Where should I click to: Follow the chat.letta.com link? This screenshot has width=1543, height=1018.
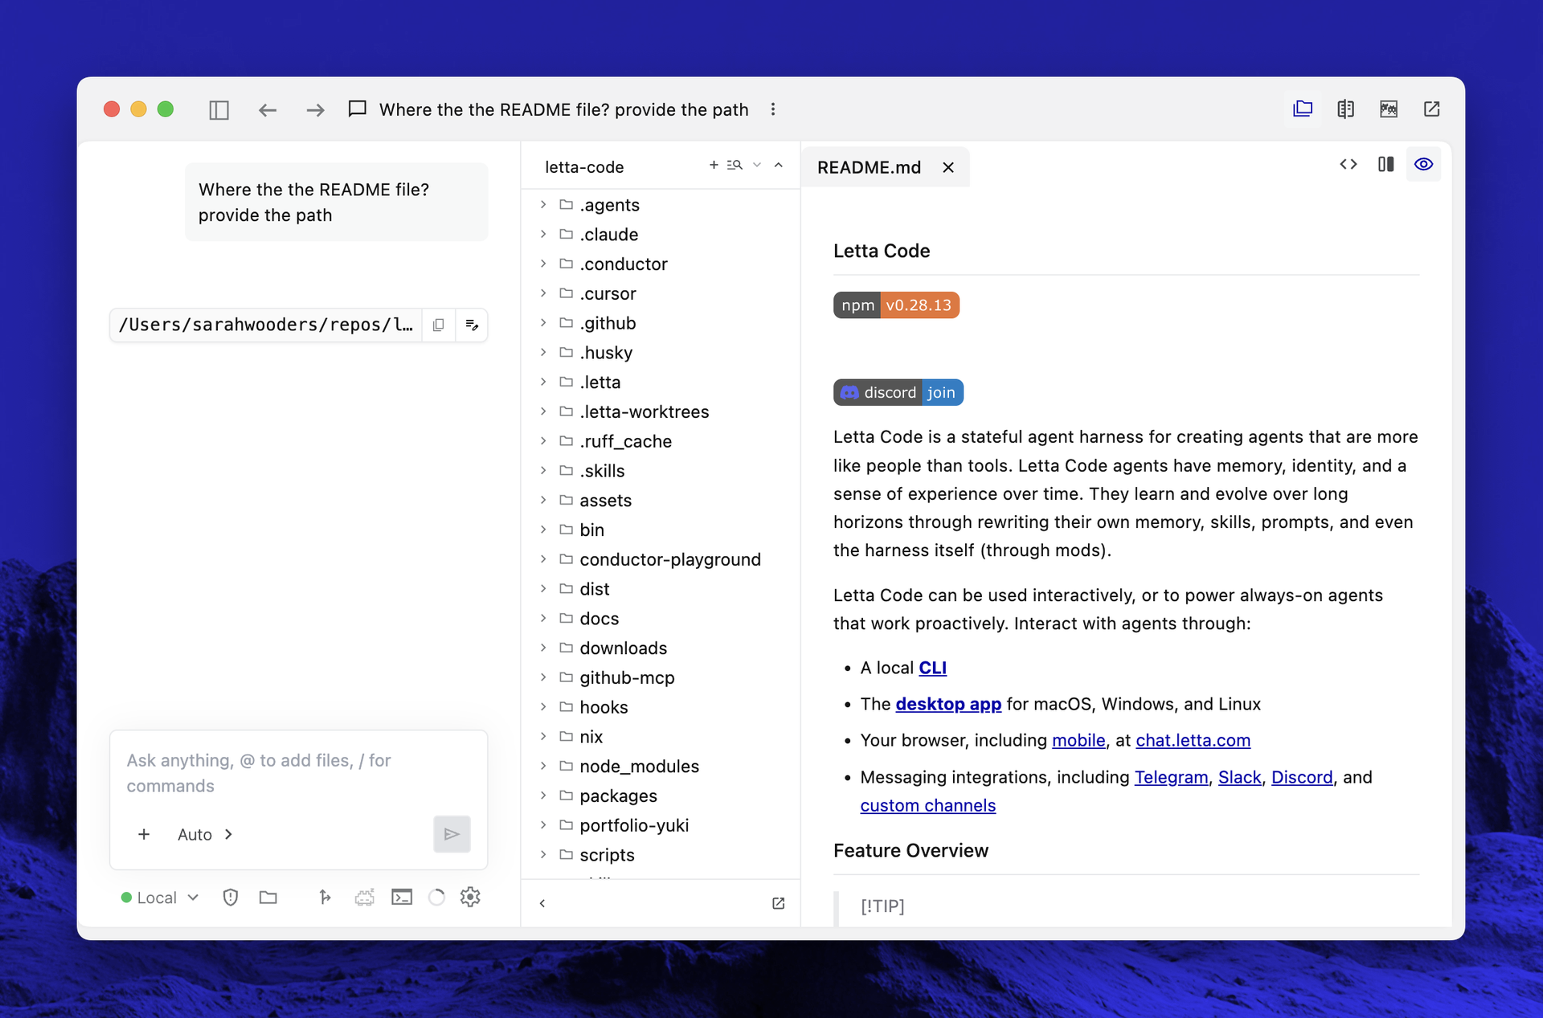1193,741
